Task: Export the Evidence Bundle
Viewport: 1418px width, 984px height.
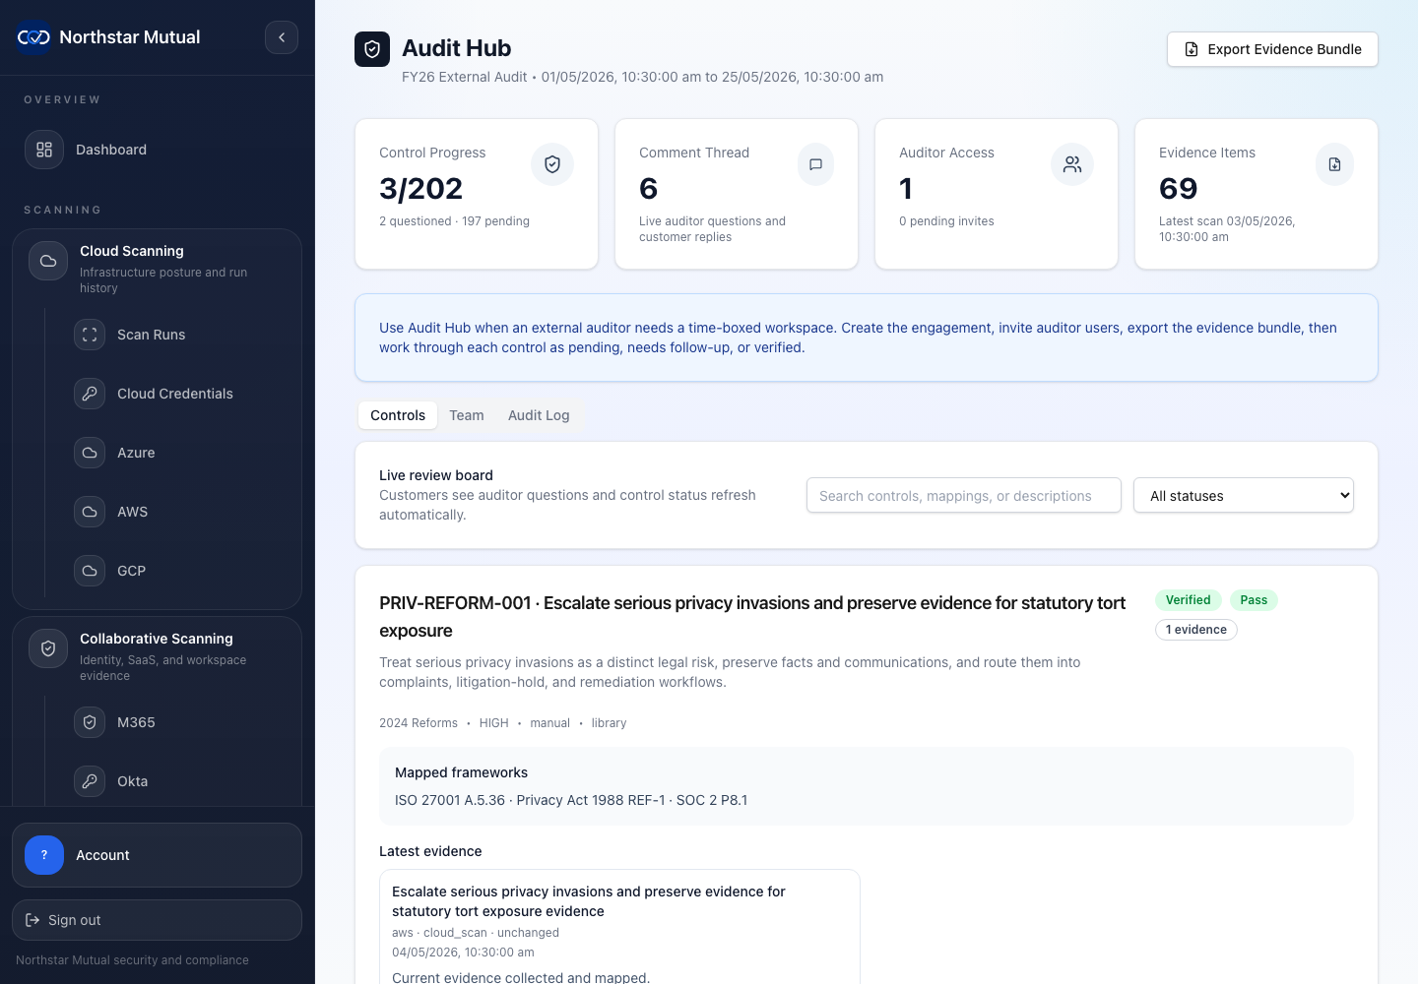Action: point(1272,49)
